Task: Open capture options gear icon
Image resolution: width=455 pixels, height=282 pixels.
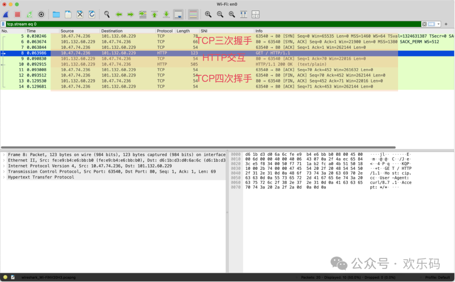Action: point(41,14)
